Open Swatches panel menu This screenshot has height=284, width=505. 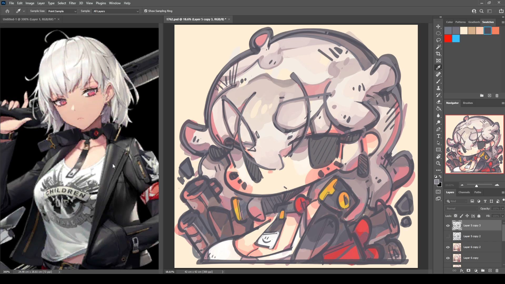503,22
